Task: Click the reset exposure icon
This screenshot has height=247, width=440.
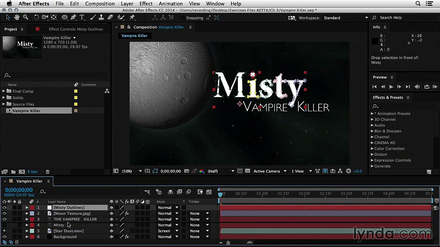Action: point(349,171)
